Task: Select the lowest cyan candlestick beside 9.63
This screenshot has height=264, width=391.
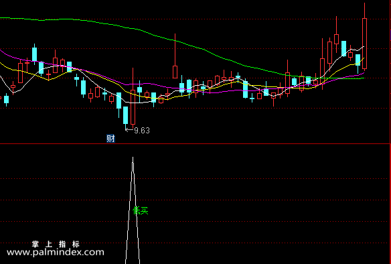Action: point(125,115)
